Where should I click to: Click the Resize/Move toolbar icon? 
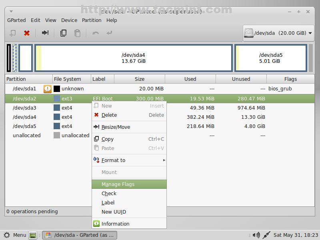point(45,33)
